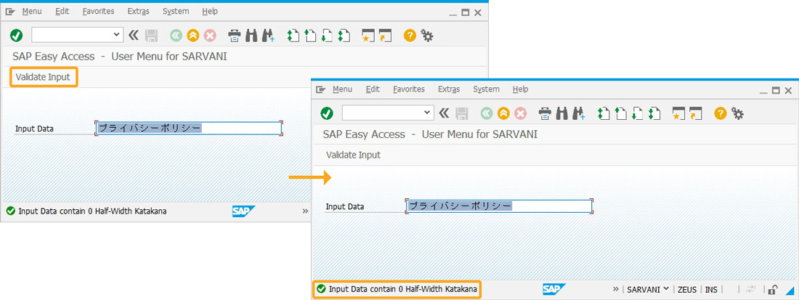Click Save disk icon in front window
The height and width of the screenshot is (300, 799).
tap(462, 113)
